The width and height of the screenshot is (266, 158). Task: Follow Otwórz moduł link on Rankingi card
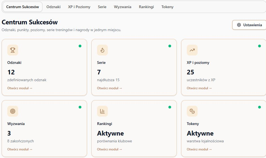109,149
